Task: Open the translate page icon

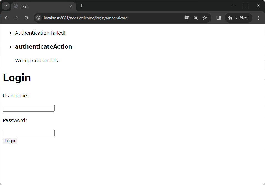Action: (187, 18)
